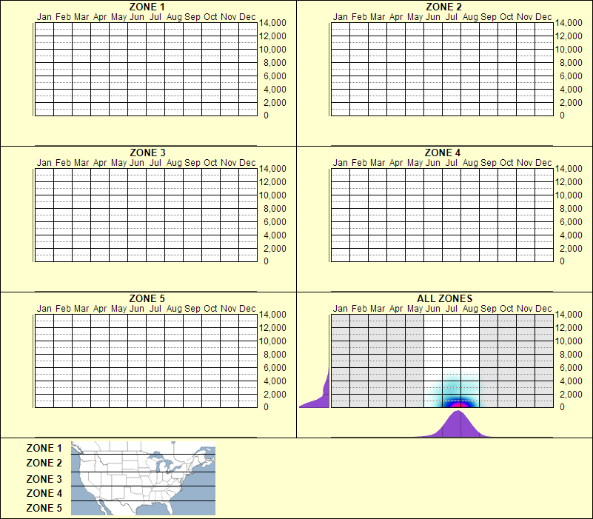This screenshot has width=593, height=519.
Task: Click the United States map thumbnail
Action: [x=142, y=478]
